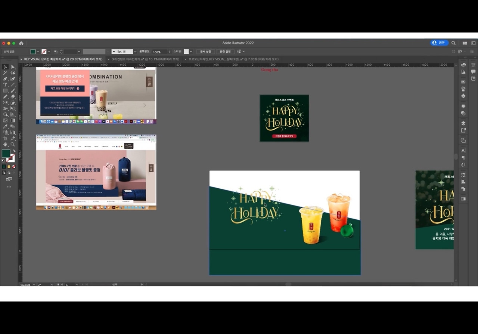Viewport: 478px width, 334px height.
Task: Expand the stroke weight dropdown
Action: tap(79, 52)
